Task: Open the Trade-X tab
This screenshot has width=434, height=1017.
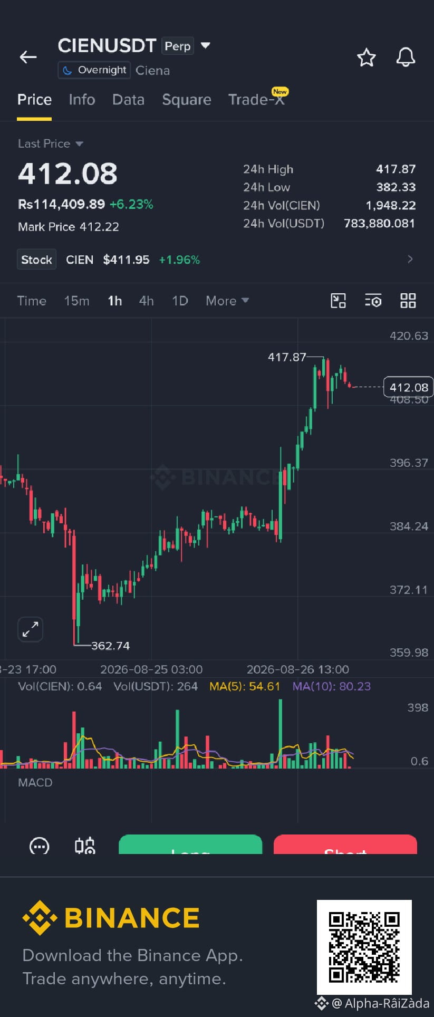Action: click(257, 100)
